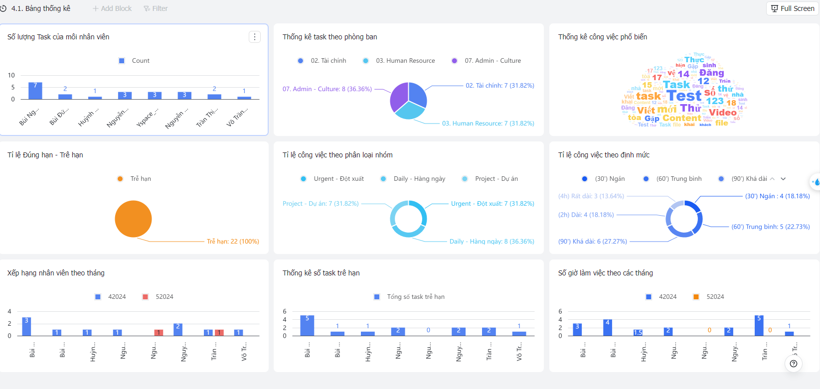Click the Số giờ làm việc theo các tháng title
Image resolution: width=820 pixels, height=389 pixels.
(606, 273)
